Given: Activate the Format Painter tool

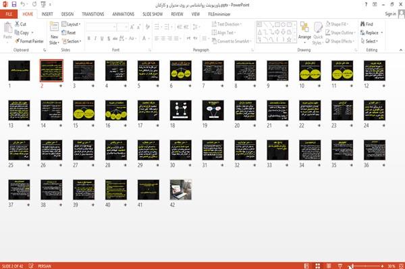Looking at the screenshot, I should (x=29, y=41).
